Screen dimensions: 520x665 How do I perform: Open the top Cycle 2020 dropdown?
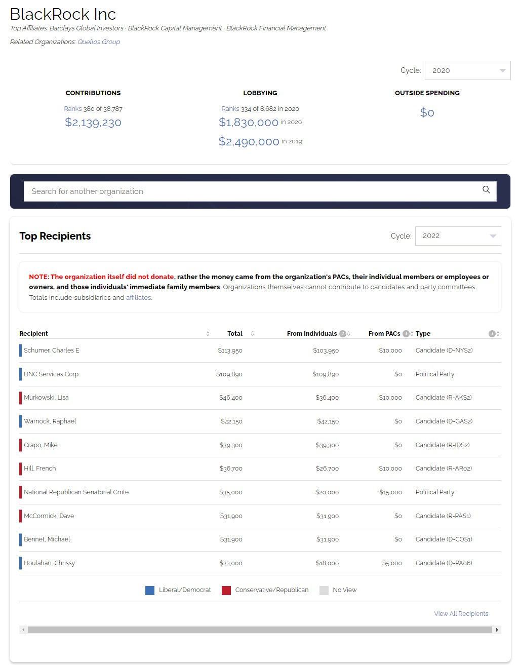pos(467,70)
